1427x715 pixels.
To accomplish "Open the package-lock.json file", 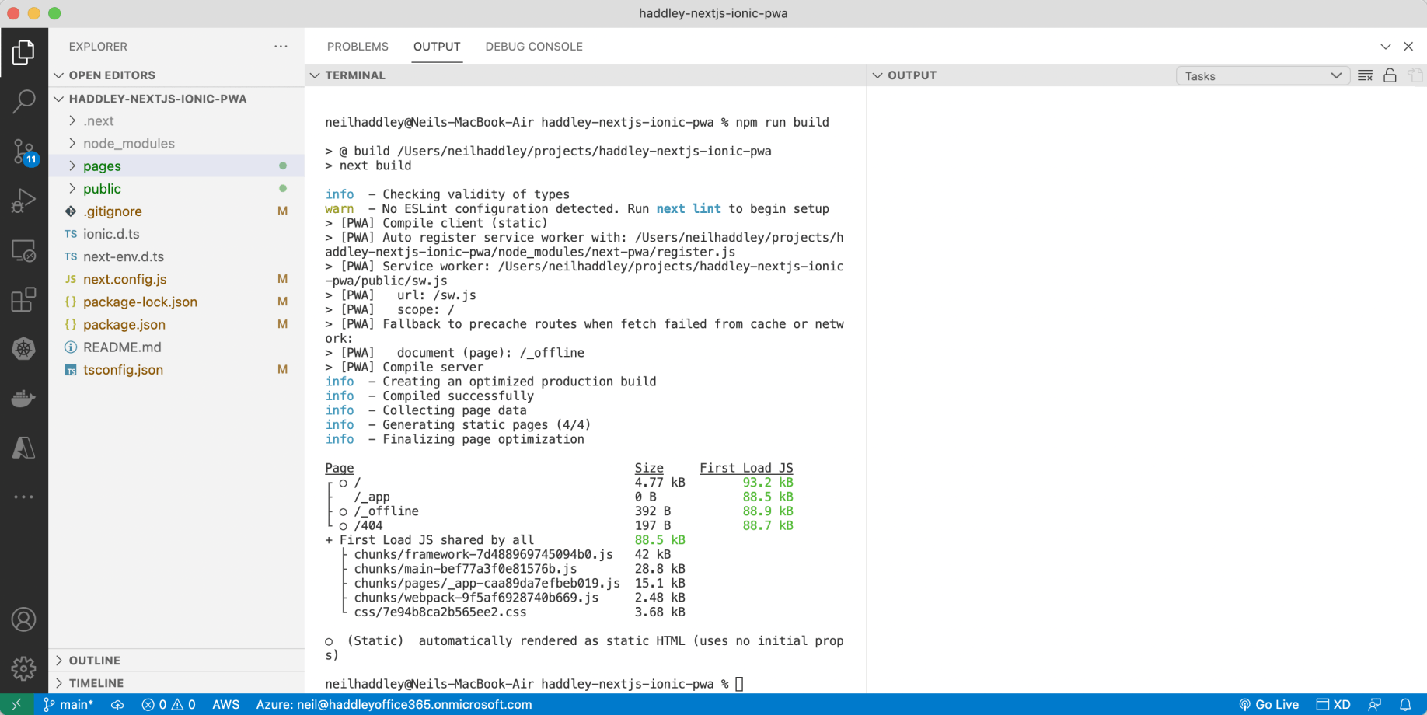I will tap(176, 302).
